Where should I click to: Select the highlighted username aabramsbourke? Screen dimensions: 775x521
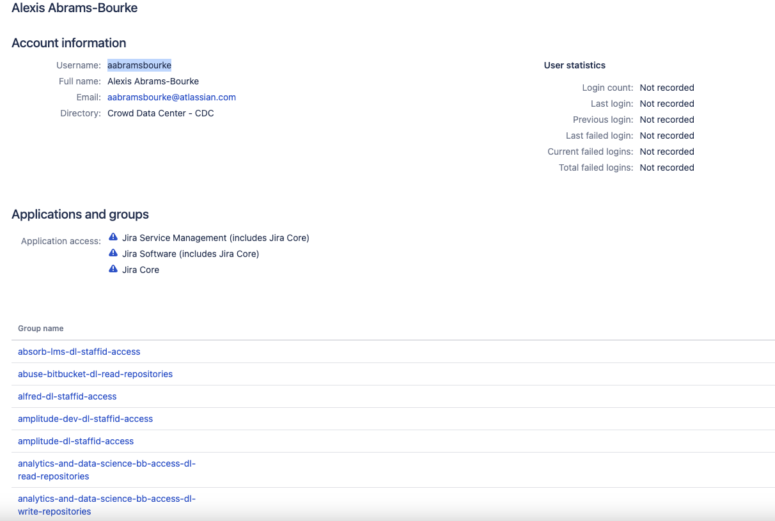(139, 65)
